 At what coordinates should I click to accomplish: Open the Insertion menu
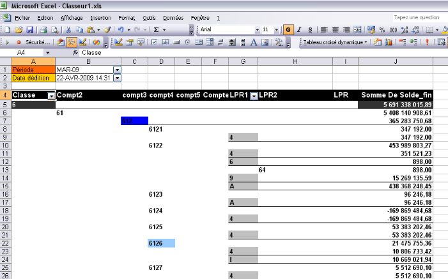[100, 18]
